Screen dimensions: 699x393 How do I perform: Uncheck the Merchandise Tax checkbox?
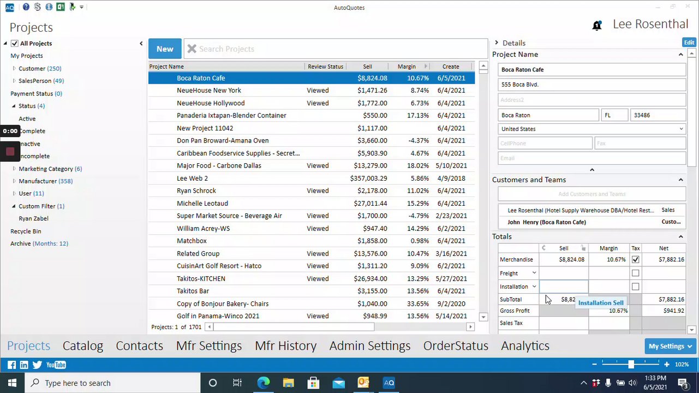[x=635, y=260]
